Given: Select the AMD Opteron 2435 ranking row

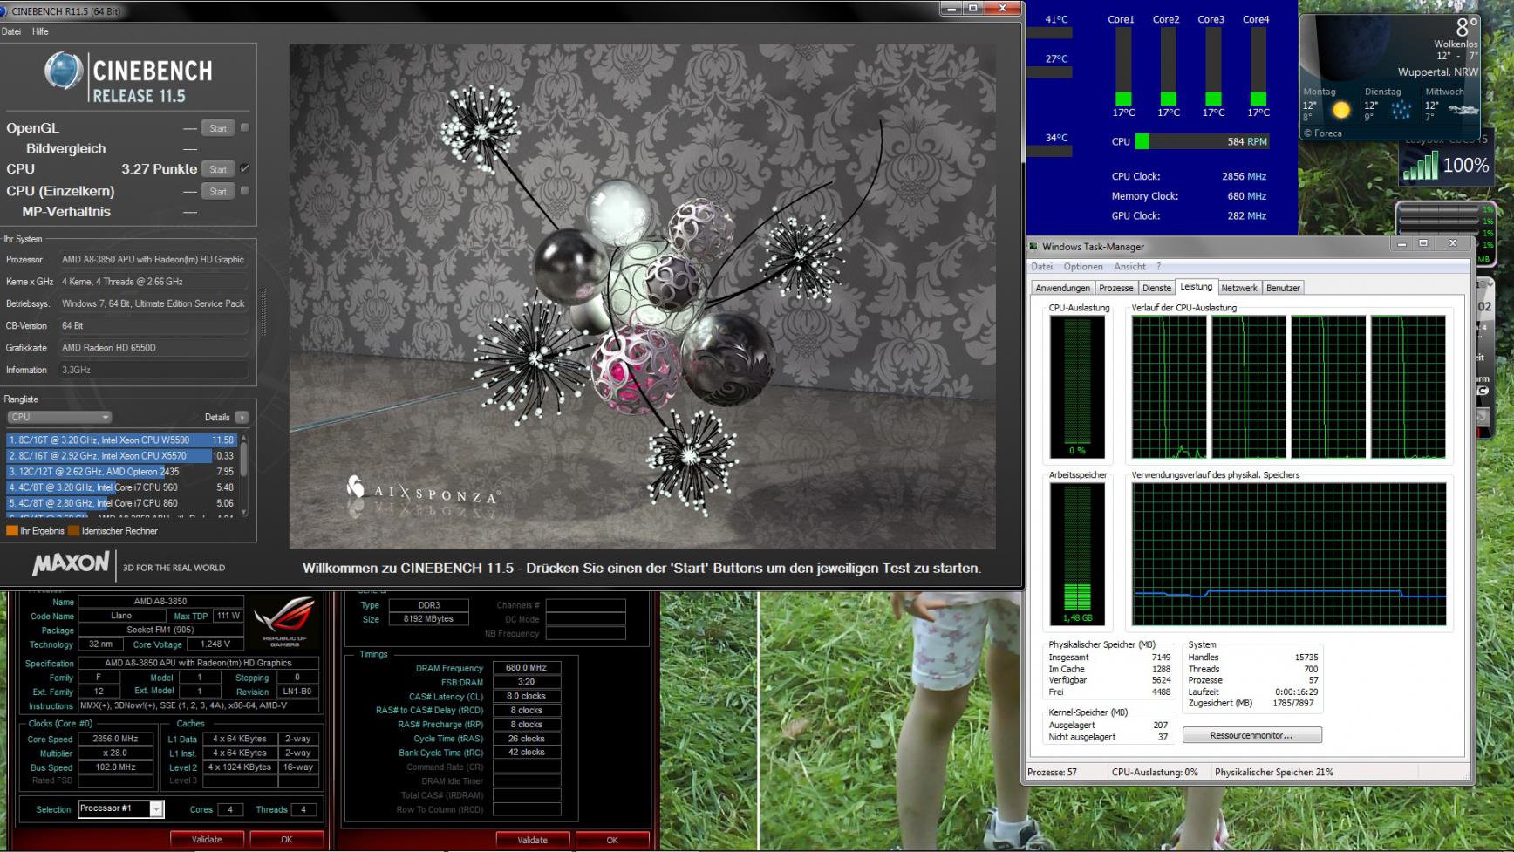Looking at the screenshot, I should tap(121, 472).
